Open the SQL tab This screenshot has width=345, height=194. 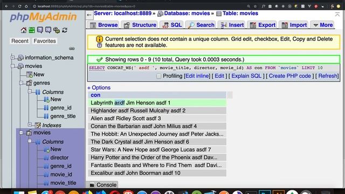coord(172,25)
